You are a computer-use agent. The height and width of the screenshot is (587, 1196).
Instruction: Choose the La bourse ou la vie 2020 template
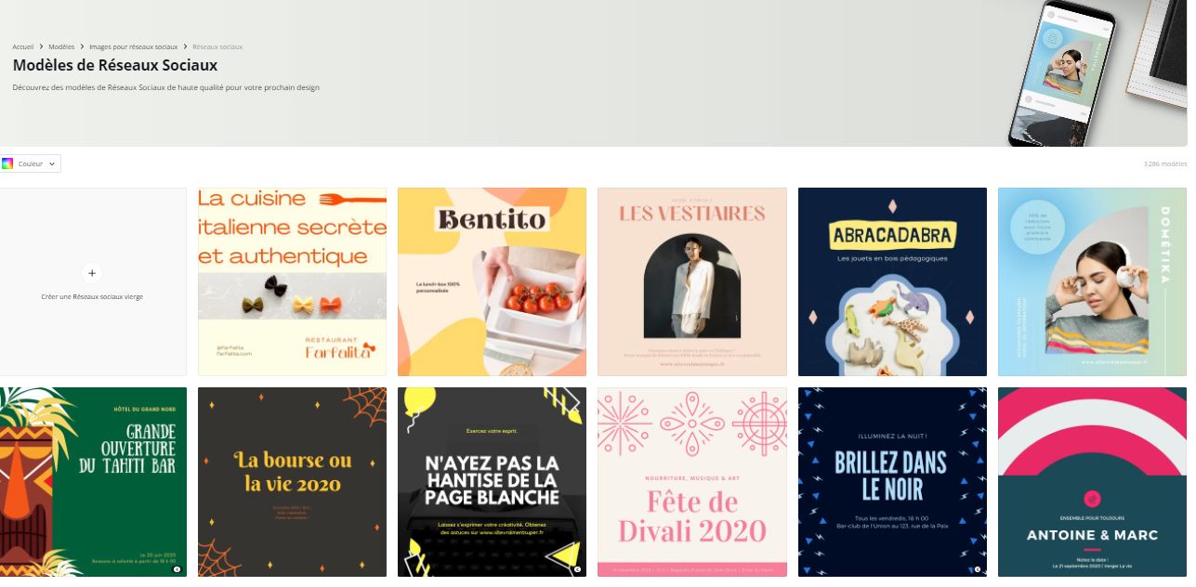(x=292, y=482)
